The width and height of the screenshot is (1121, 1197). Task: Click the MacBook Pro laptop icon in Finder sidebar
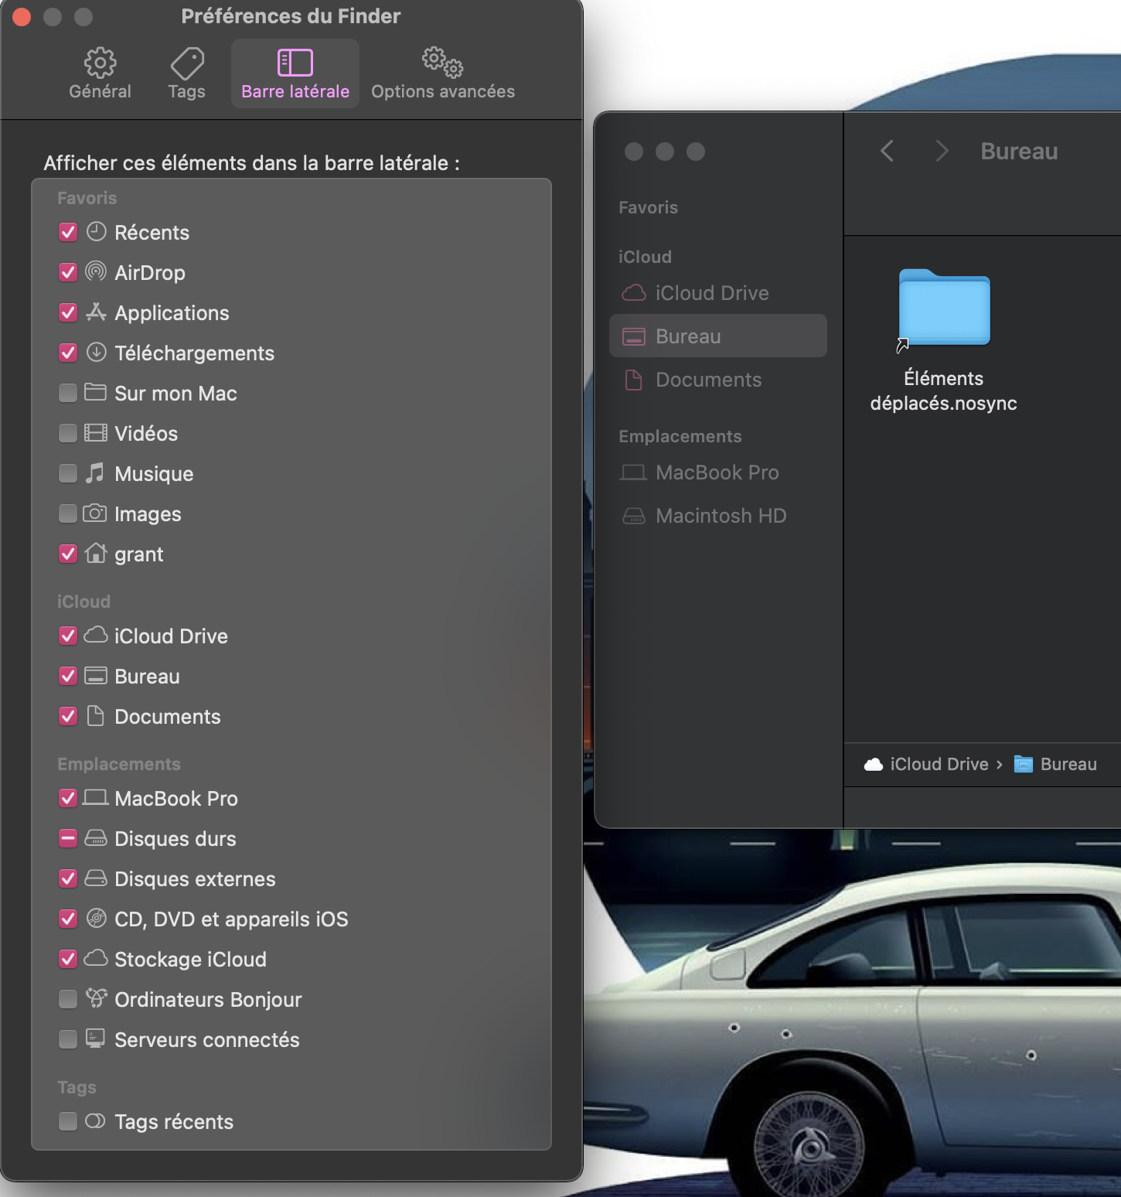tap(634, 472)
